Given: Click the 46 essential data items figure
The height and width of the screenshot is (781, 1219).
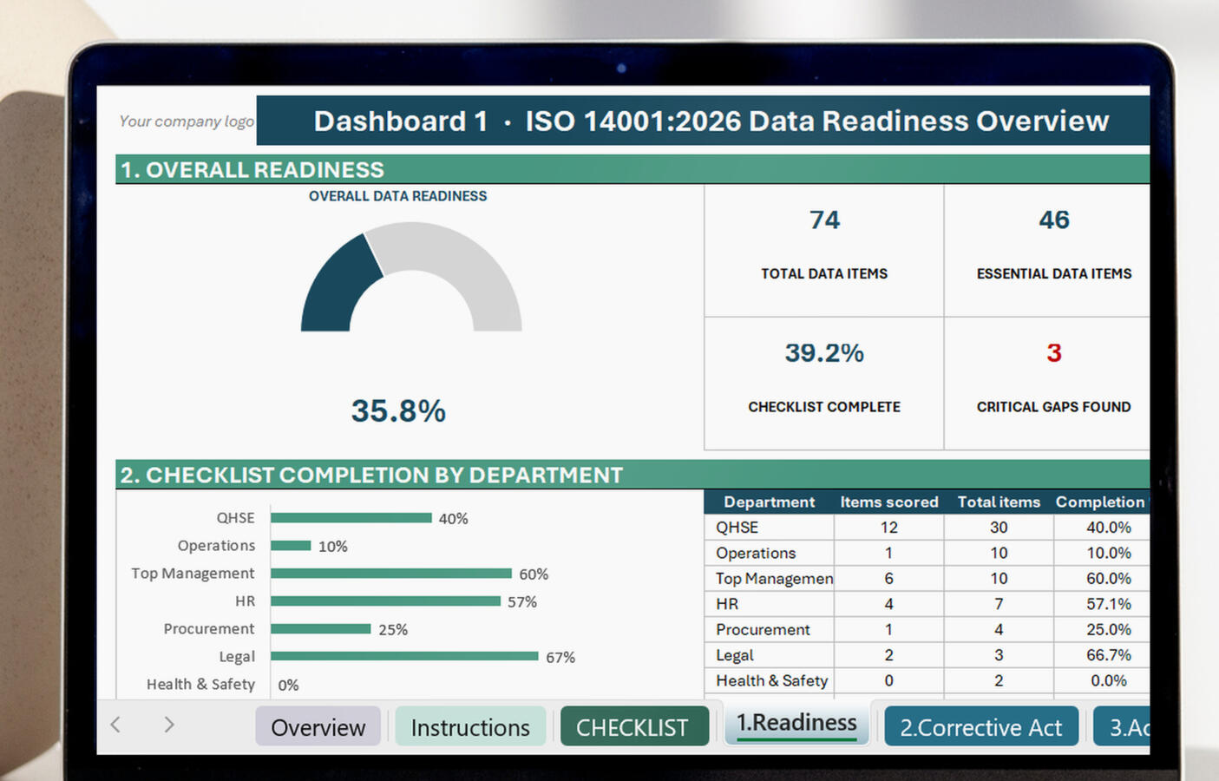Looking at the screenshot, I should point(1054,220).
